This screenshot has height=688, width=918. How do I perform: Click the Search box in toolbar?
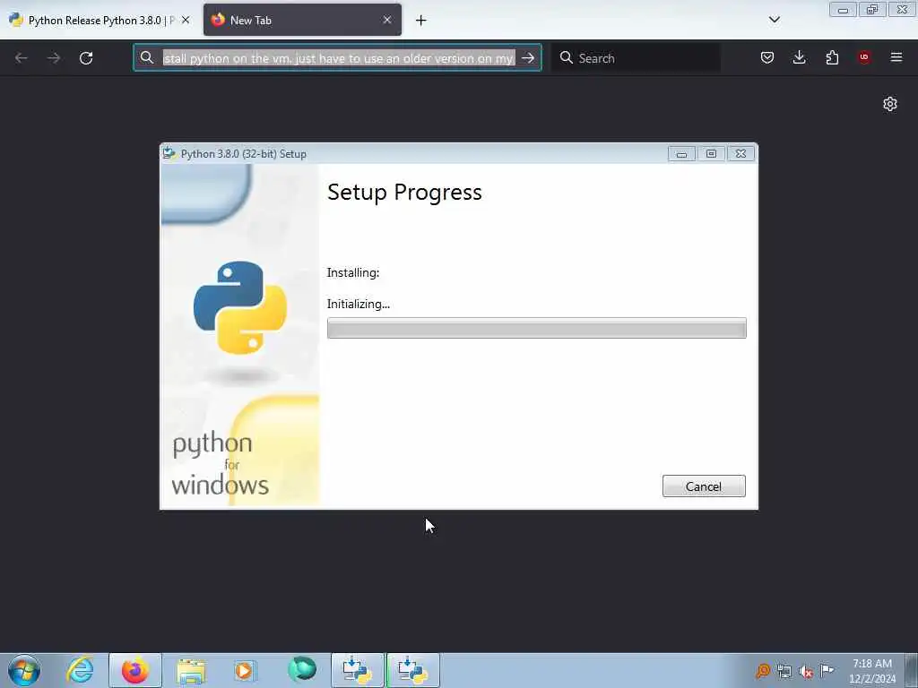click(x=636, y=58)
